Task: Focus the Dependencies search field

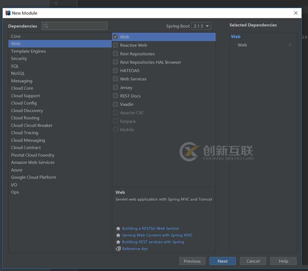Action: [74, 26]
